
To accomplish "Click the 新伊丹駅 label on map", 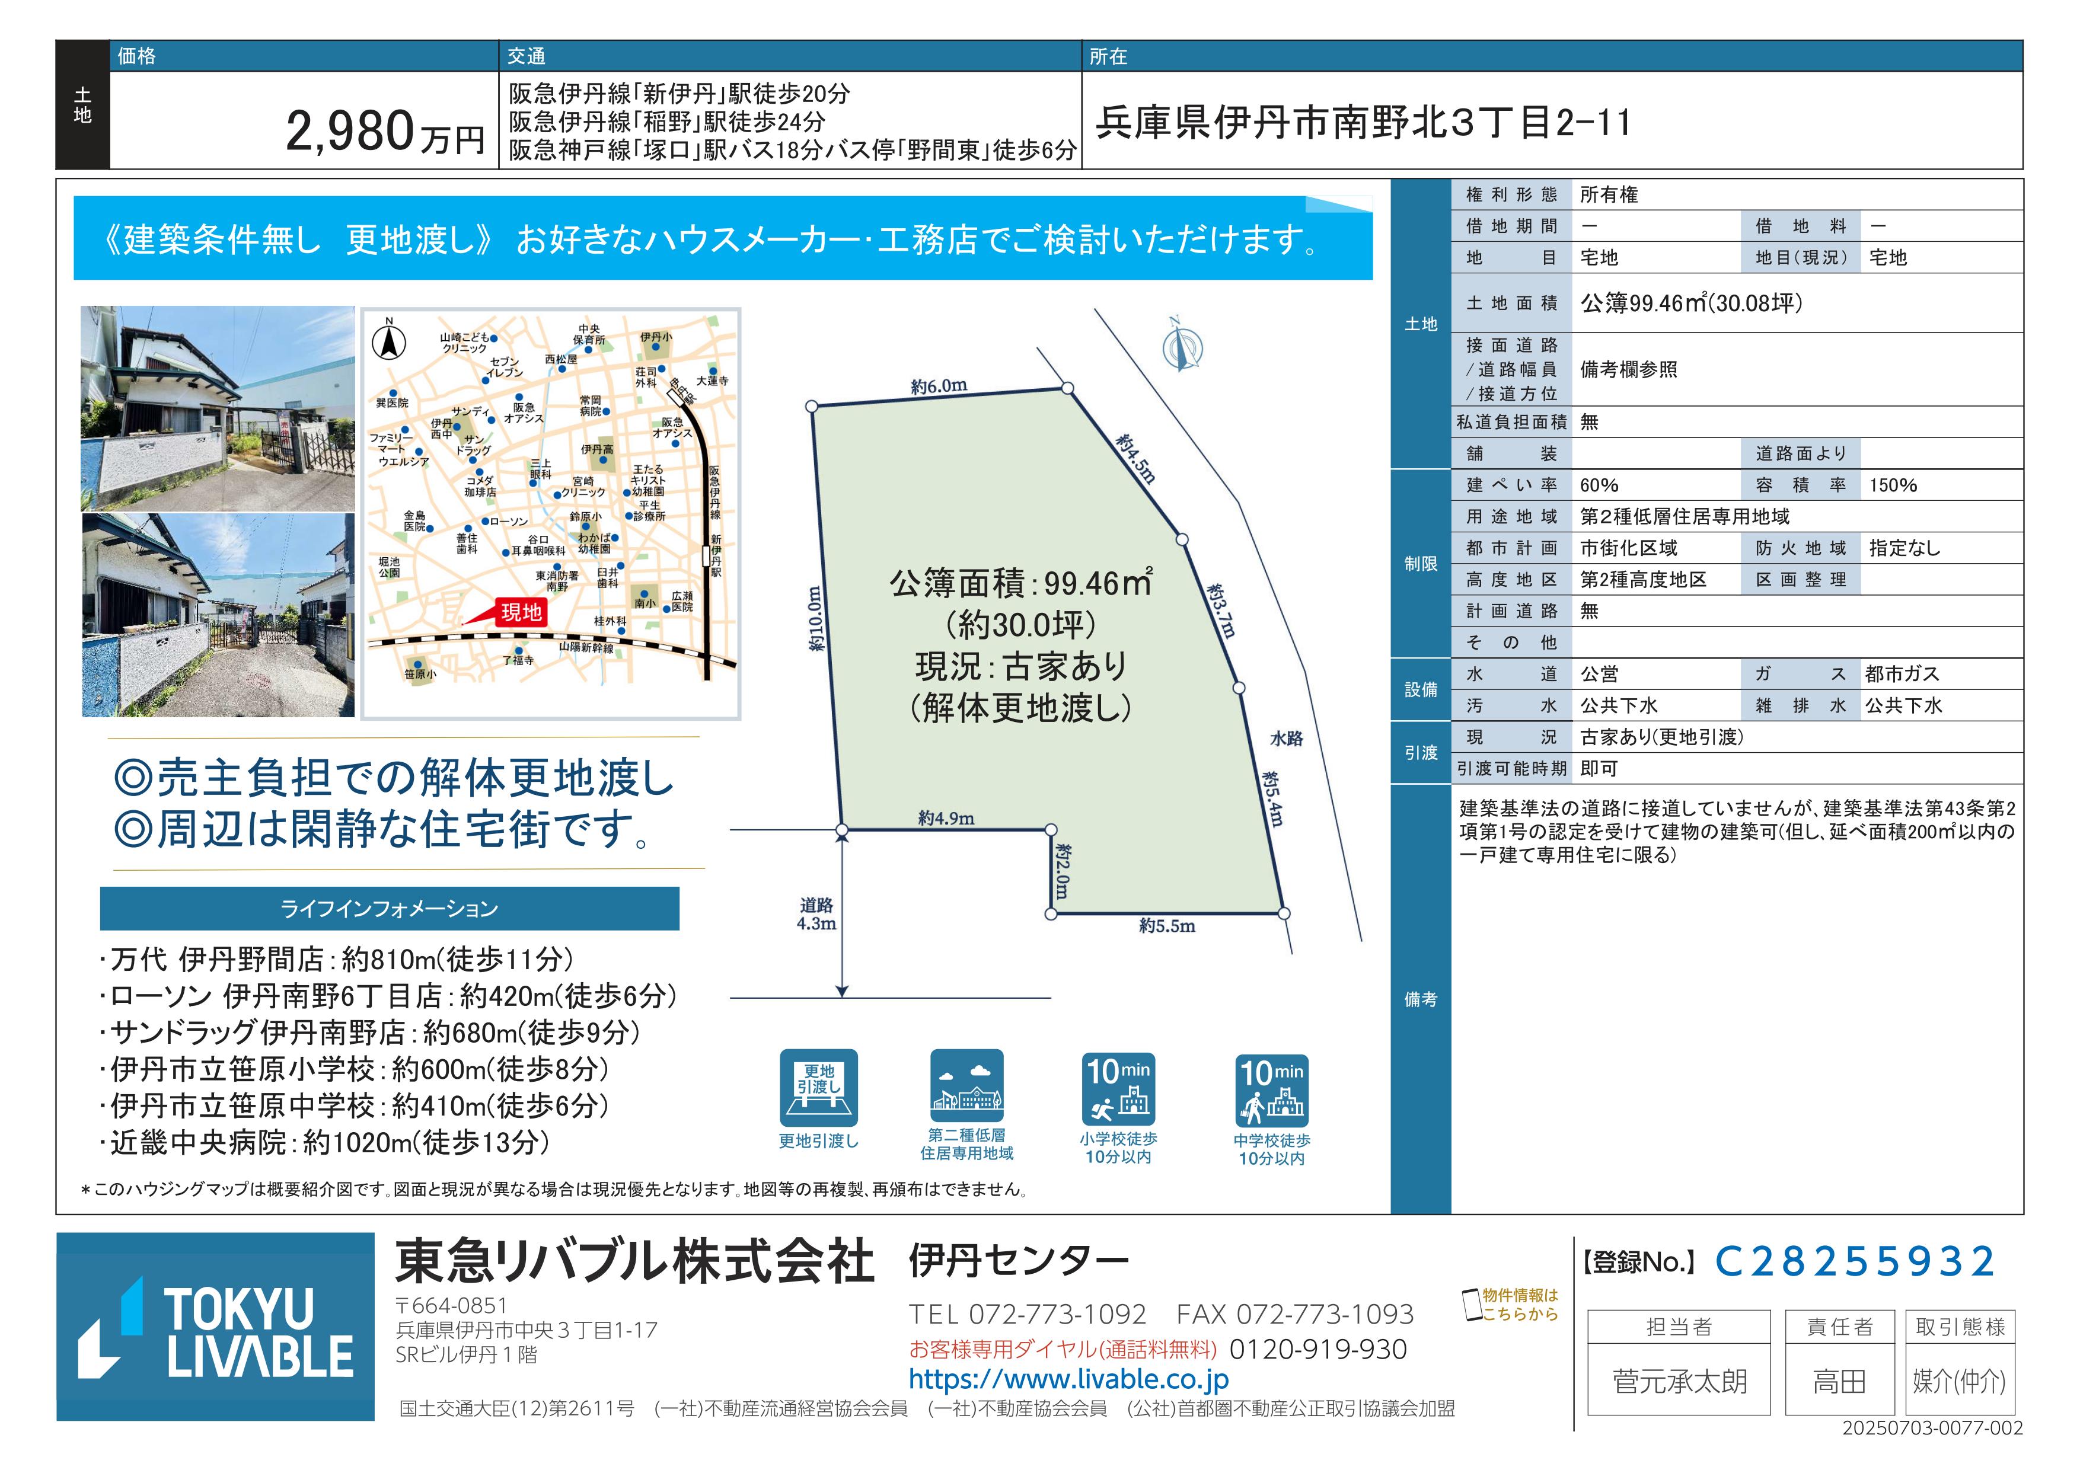I will 716,555.
